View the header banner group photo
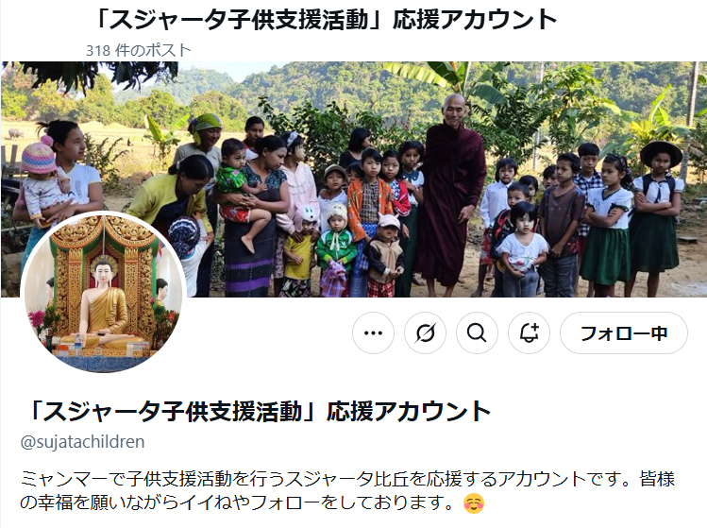This screenshot has width=707, height=528. 353,179
